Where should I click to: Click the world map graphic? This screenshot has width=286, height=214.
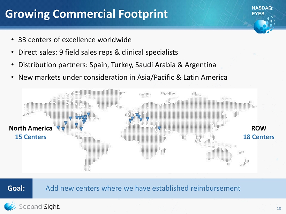click(x=140, y=130)
